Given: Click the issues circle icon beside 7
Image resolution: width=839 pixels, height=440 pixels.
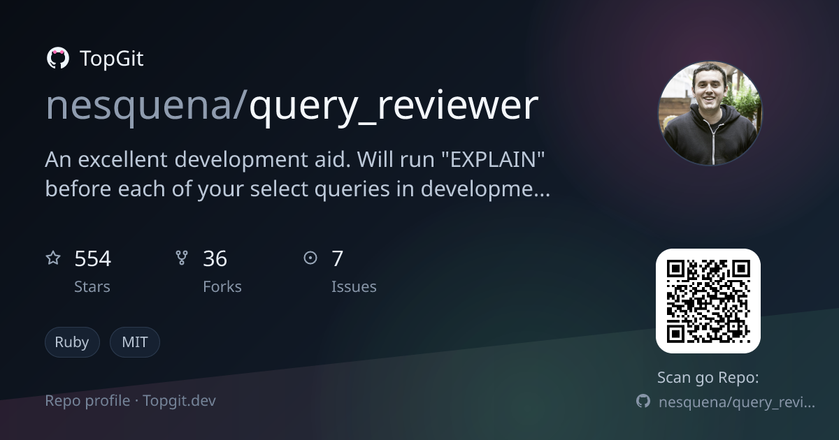Looking at the screenshot, I should 310,258.
